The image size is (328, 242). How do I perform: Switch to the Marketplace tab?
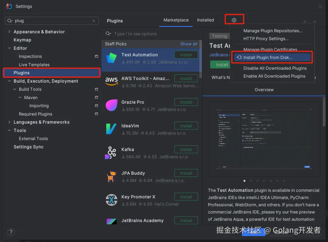(176, 20)
